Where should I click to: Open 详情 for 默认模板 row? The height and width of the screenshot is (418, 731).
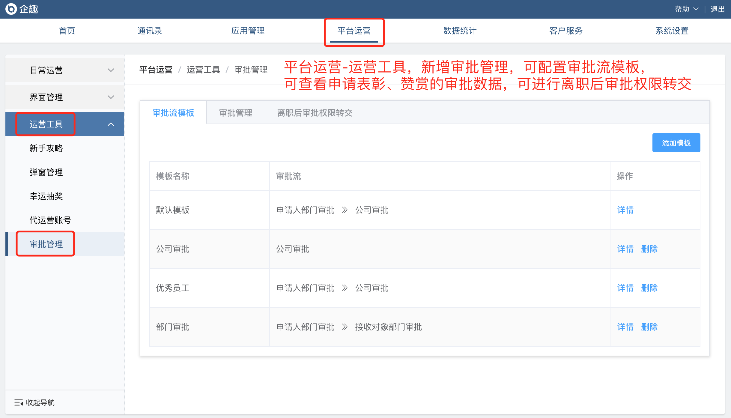coord(625,210)
